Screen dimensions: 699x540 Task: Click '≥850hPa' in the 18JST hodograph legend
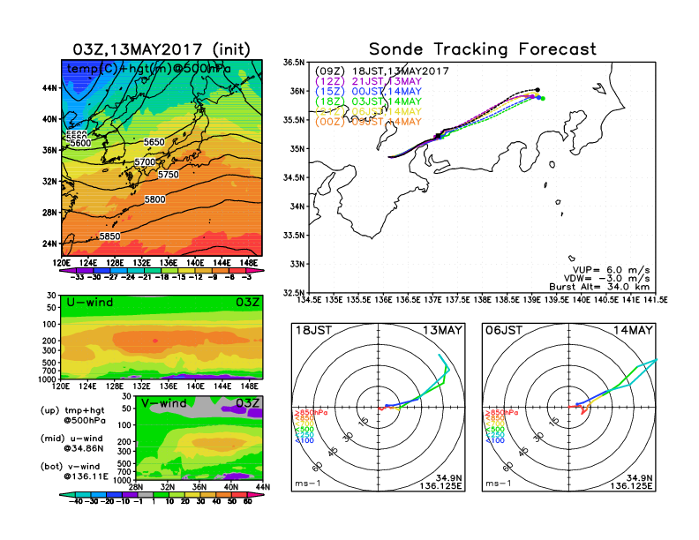click(x=311, y=413)
